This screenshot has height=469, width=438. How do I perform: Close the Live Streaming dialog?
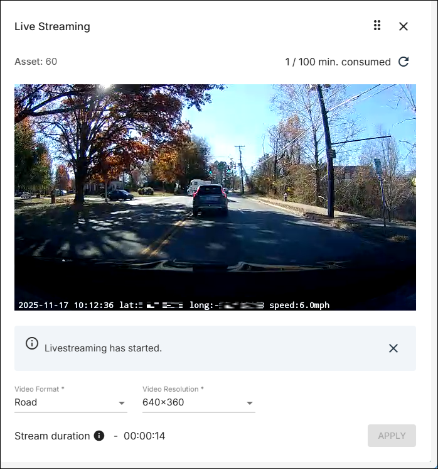(403, 26)
